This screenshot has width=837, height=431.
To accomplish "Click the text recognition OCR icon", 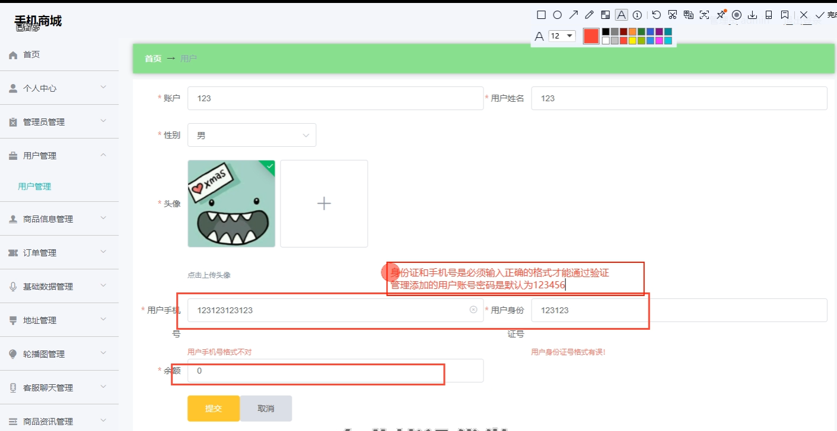I will (x=704, y=15).
